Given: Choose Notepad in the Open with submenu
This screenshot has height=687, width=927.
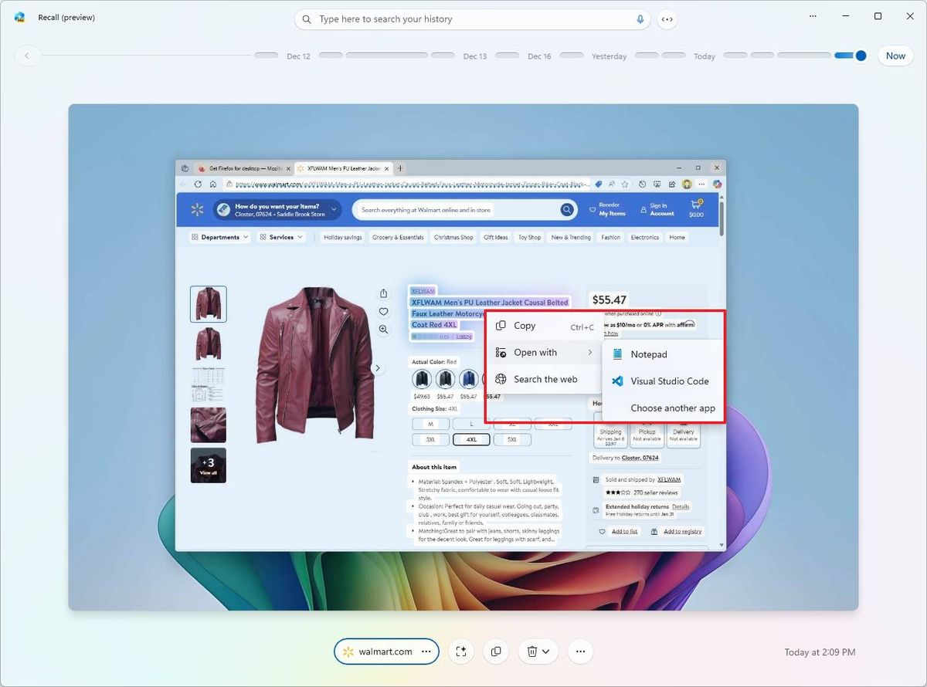Looking at the screenshot, I should click(648, 354).
